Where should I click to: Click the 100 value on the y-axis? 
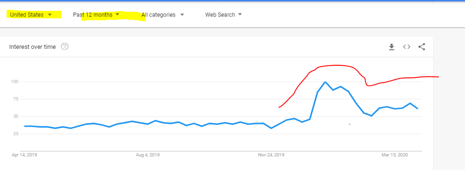[15, 82]
